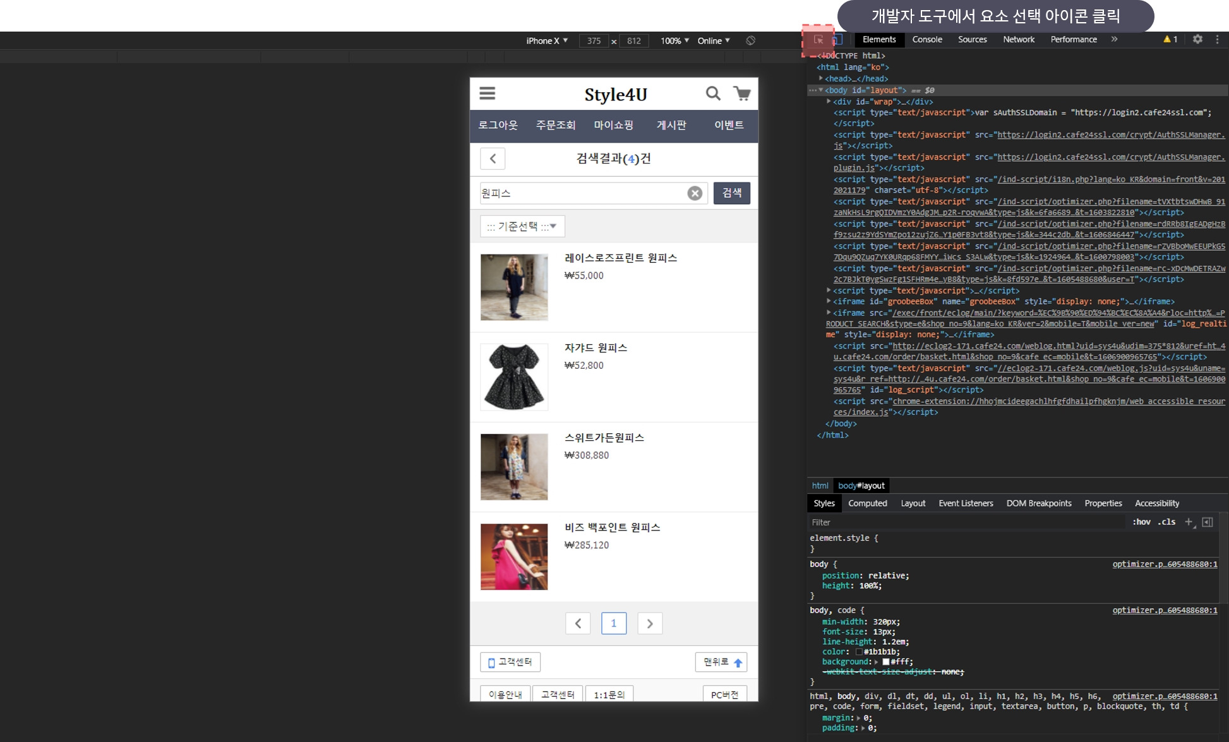Open the iPhone X device dropdown
Viewport: 1229px width, 742px height.
(x=547, y=40)
